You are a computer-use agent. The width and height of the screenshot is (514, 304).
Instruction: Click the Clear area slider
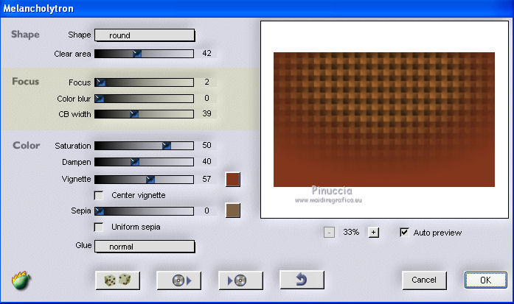coord(144,54)
